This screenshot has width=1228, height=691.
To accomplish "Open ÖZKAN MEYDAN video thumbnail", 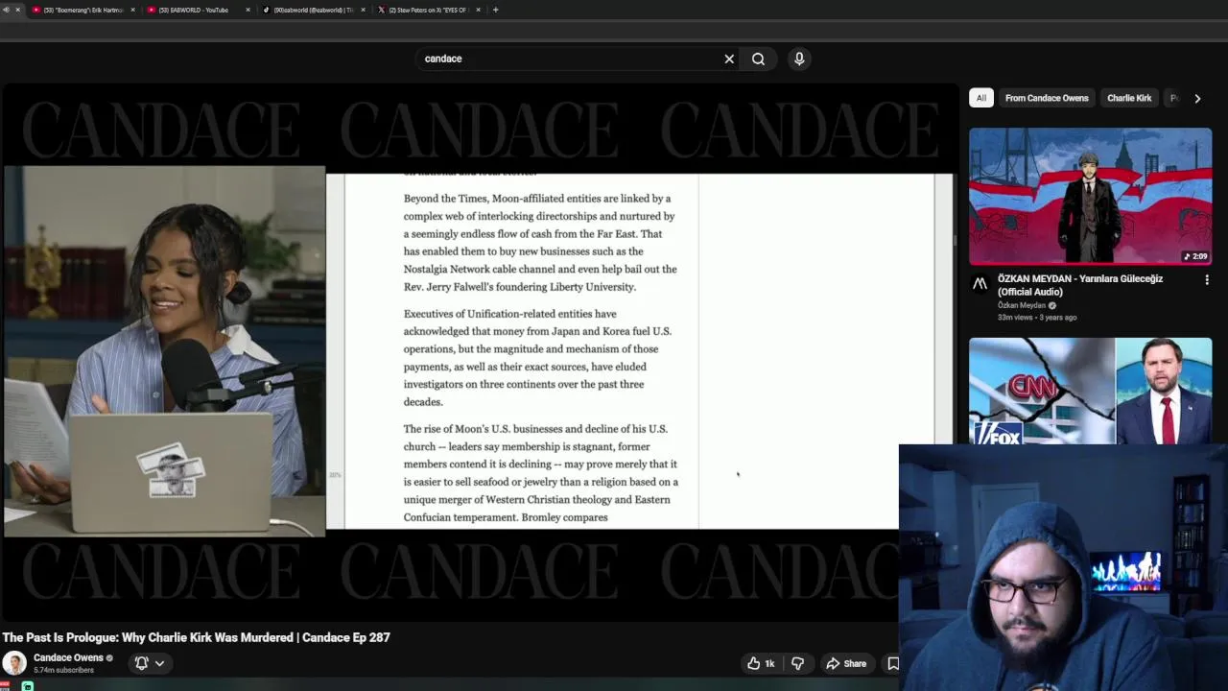I will (x=1090, y=197).
